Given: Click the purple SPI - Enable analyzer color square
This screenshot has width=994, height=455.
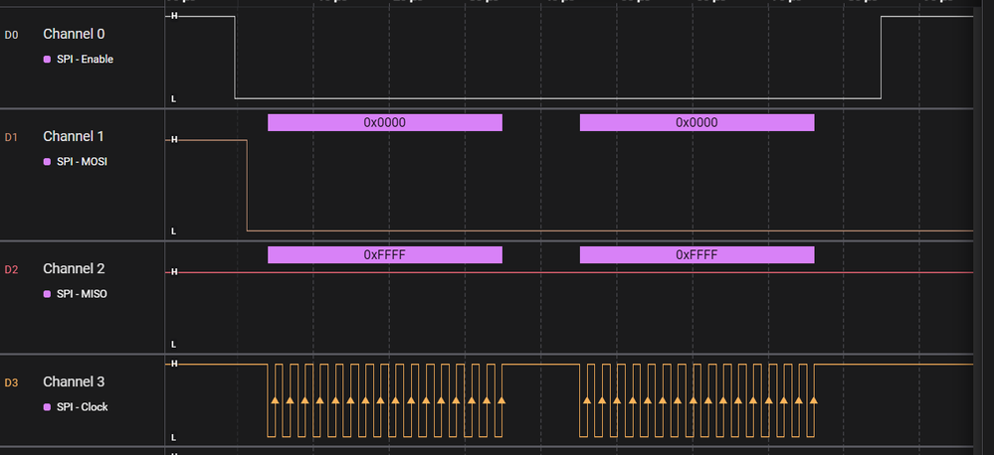Looking at the screenshot, I should point(47,60).
